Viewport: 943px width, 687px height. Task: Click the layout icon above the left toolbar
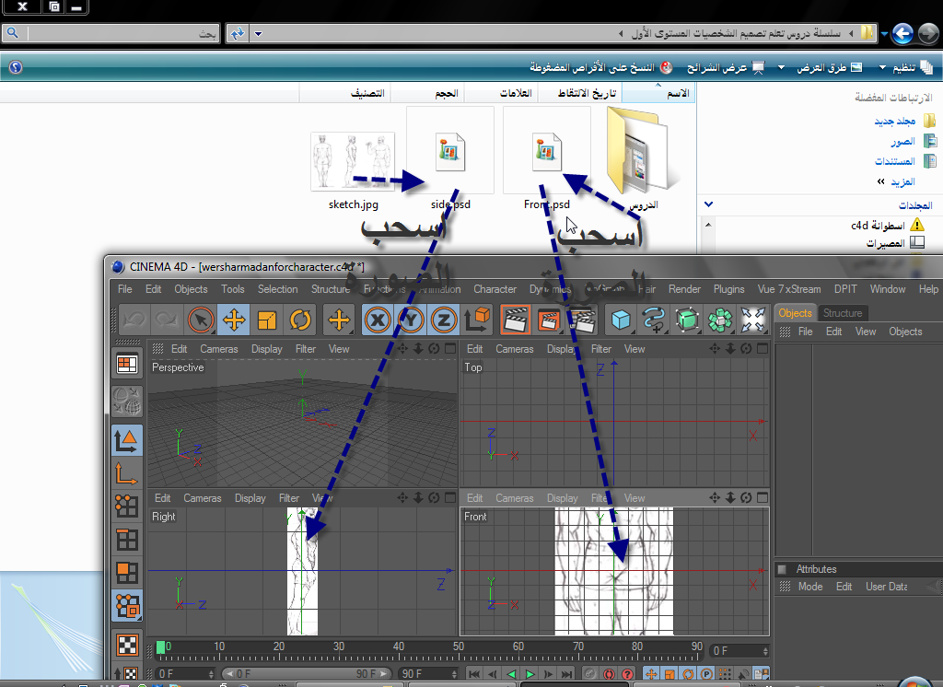click(127, 364)
